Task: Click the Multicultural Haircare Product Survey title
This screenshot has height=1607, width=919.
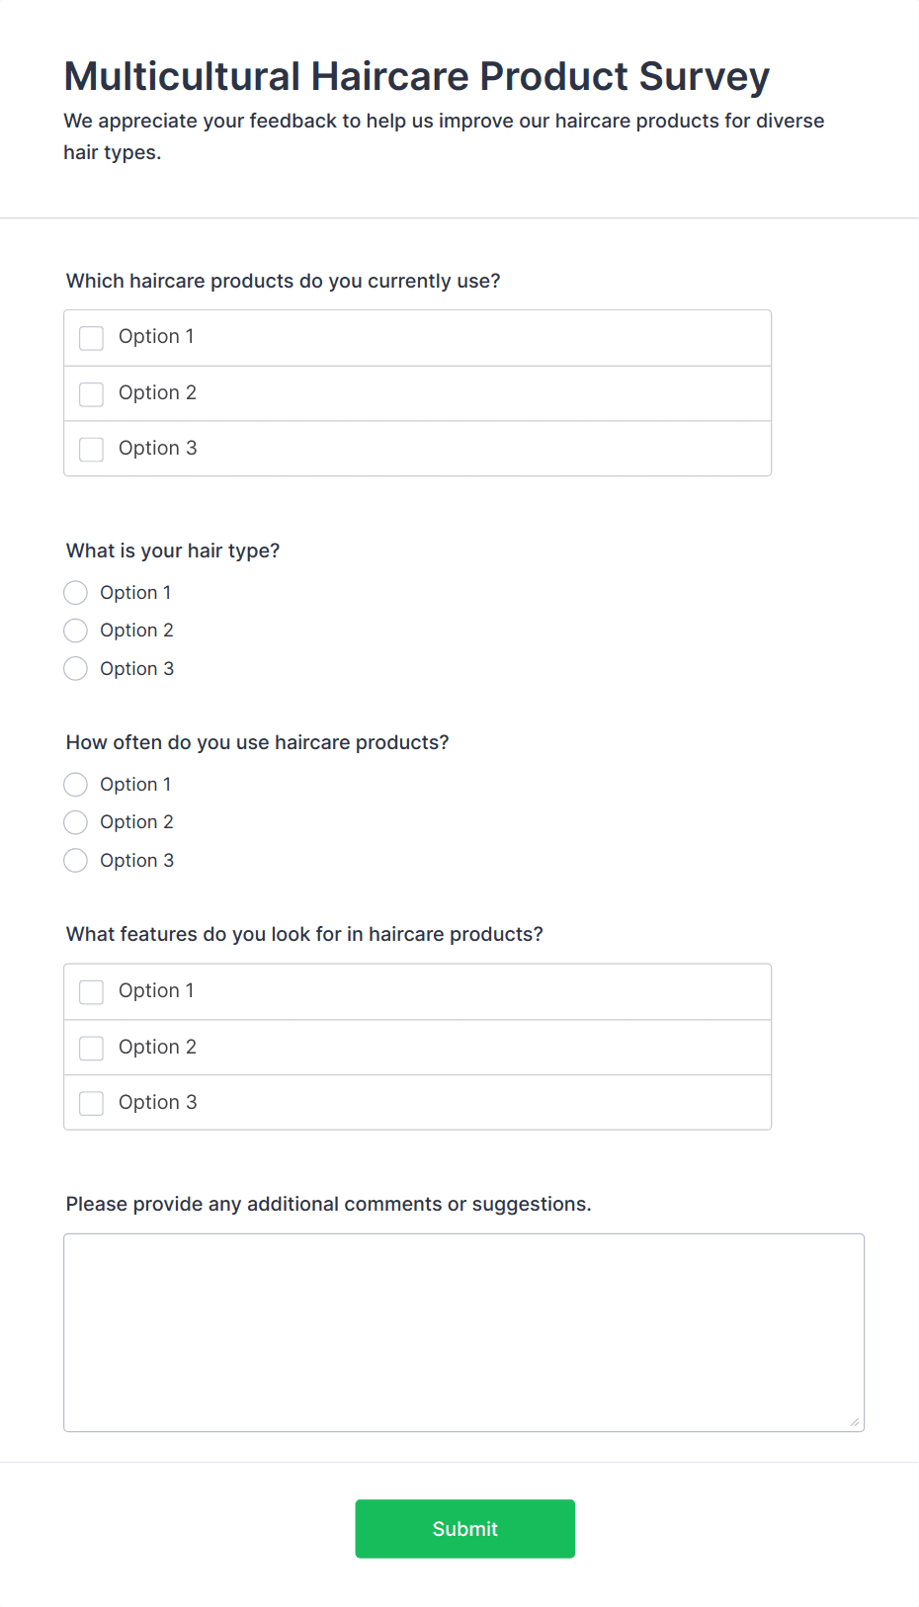Action: 416,77
